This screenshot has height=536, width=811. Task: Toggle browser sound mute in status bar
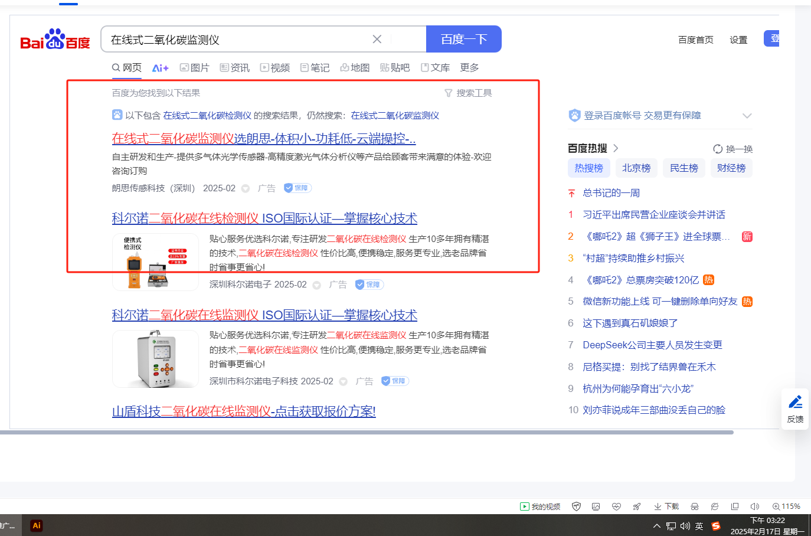point(754,506)
